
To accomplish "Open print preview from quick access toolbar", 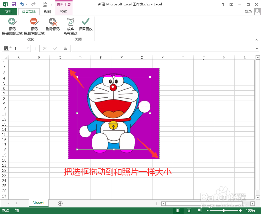I will [x=45, y=4].
